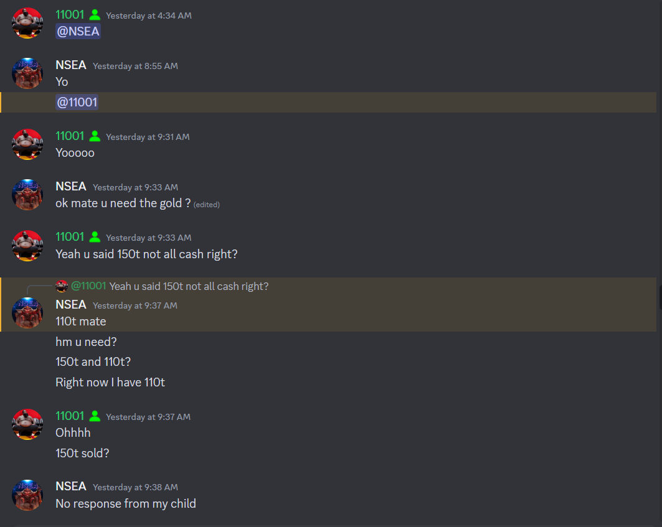The image size is (662, 527).
Task: Click 11001's avatar at the 4:34 AM message
Action: [27, 23]
